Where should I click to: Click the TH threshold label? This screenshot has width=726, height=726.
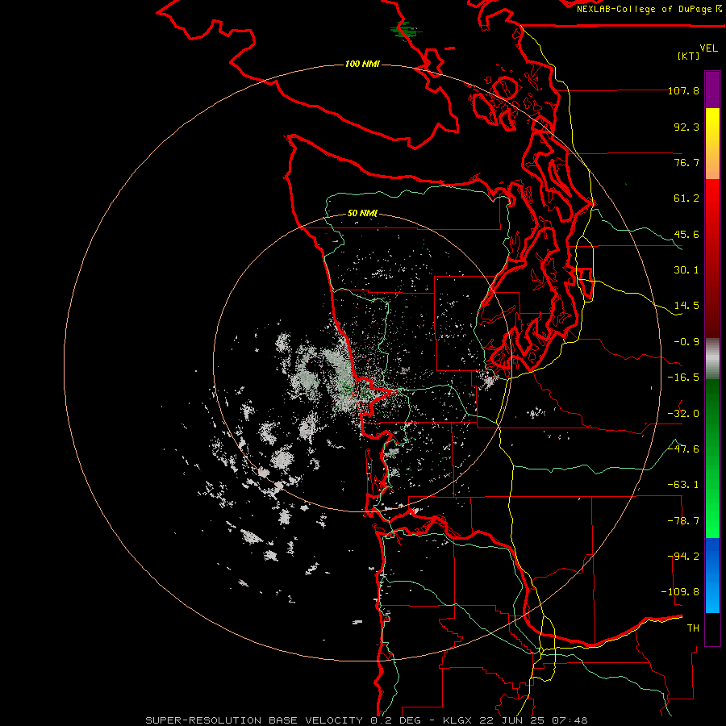coord(693,628)
